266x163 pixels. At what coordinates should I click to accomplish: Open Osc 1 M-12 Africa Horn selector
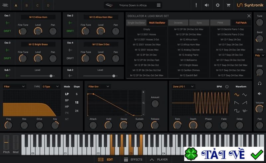click(x=38, y=17)
